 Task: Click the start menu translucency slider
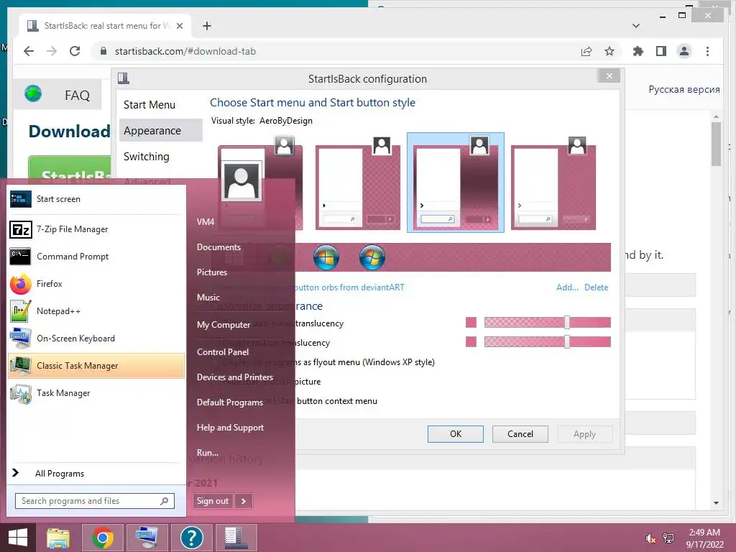(x=547, y=323)
